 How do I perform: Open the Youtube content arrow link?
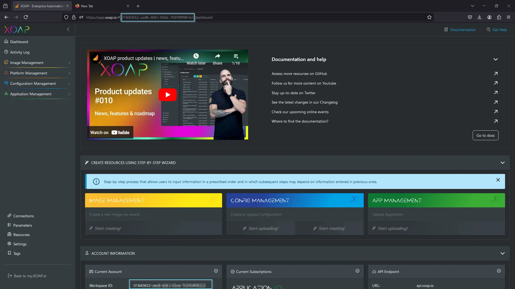(x=496, y=83)
